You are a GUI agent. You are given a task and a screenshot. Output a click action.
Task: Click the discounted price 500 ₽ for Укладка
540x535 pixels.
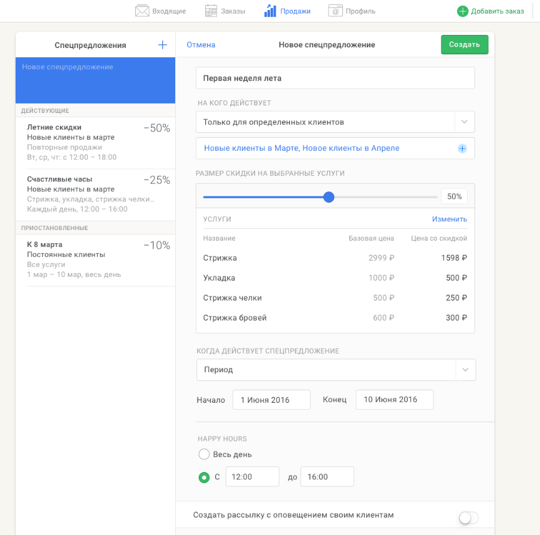(456, 278)
